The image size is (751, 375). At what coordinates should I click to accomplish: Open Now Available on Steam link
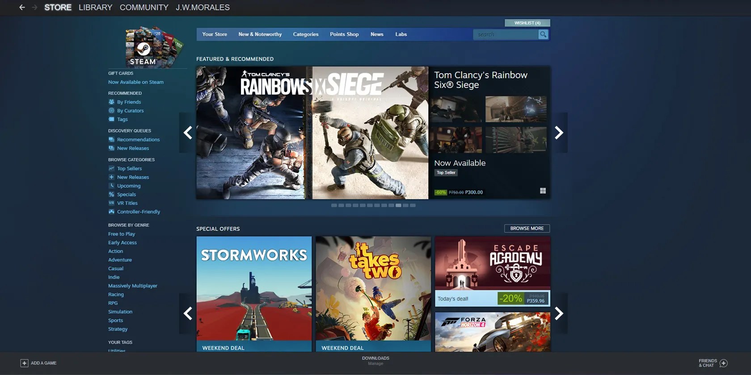click(x=136, y=82)
